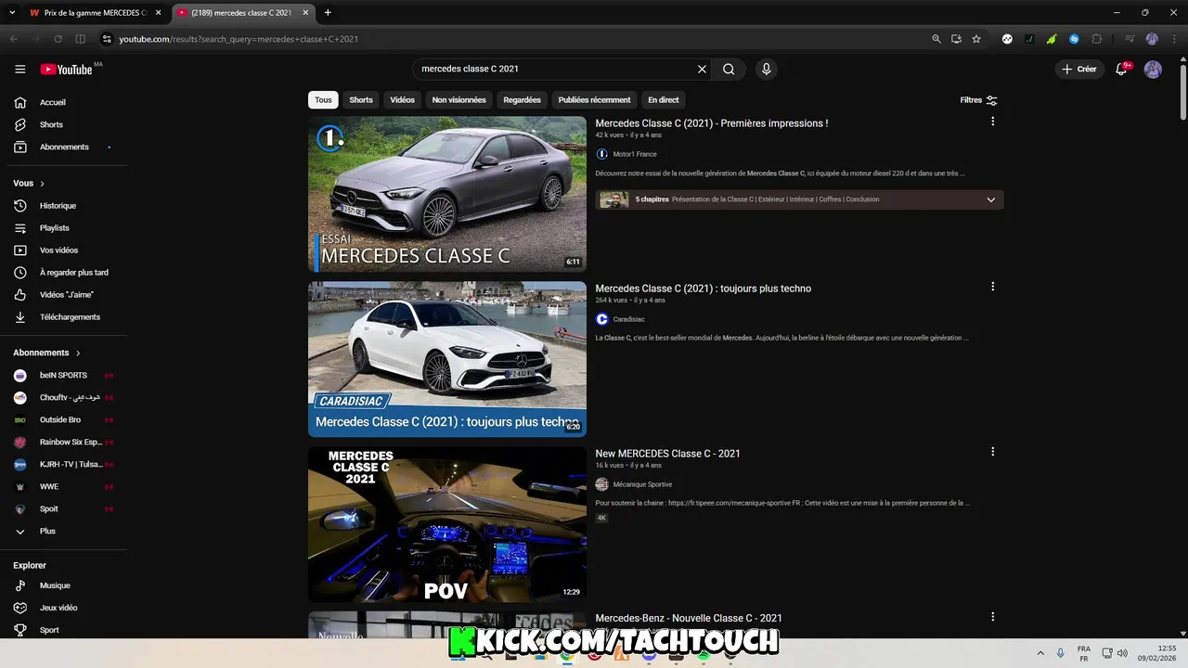Select the Vidéos filter chip
The image size is (1188, 668).
click(402, 99)
